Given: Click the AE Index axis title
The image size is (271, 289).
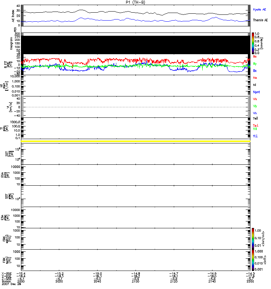Looking at the screenshot, I should pyautogui.click(x=13, y=16).
